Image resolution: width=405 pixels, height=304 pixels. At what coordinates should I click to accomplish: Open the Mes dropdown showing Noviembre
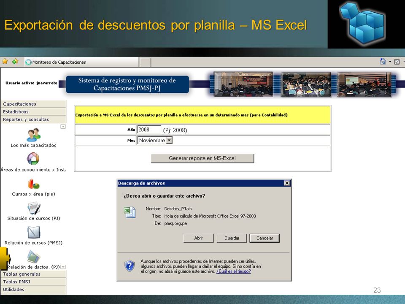[x=155, y=140]
